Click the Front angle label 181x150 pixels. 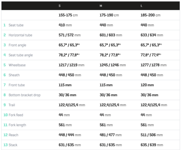coord(17,45)
